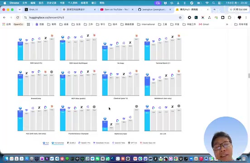Click the Hy3 bar in MathArena Apex chart

105,126
